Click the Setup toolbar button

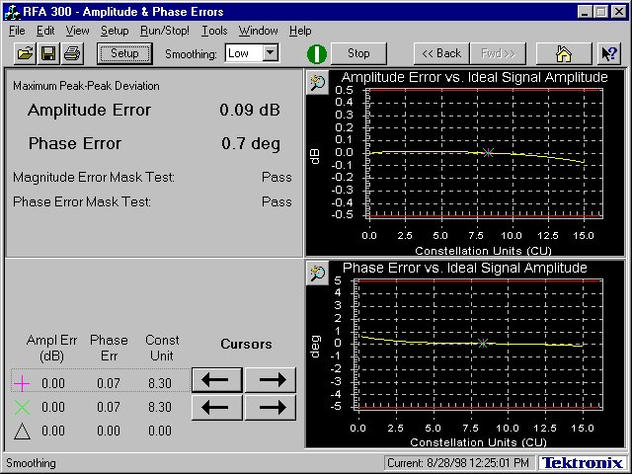coord(124,53)
